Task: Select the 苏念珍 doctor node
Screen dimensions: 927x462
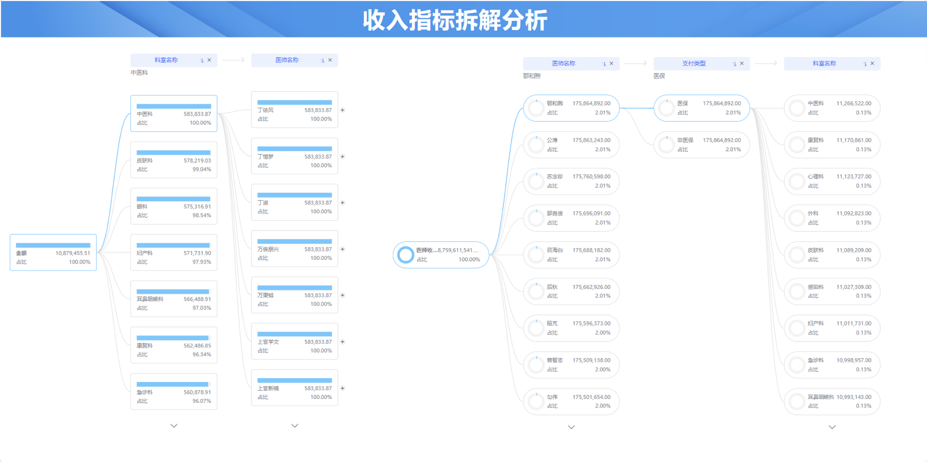Action: [571, 181]
